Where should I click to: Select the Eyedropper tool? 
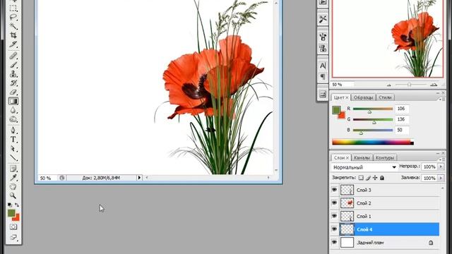tap(13, 177)
